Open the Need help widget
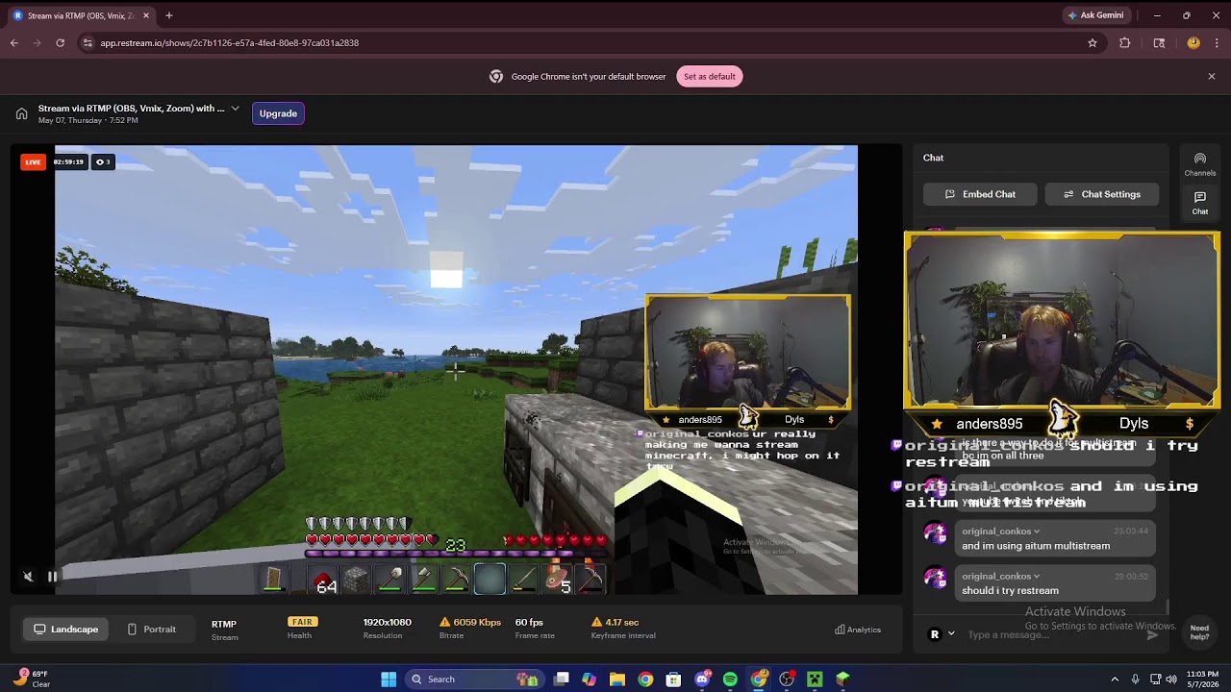This screenshot has height=692, width=1231. click(1199, 630)
